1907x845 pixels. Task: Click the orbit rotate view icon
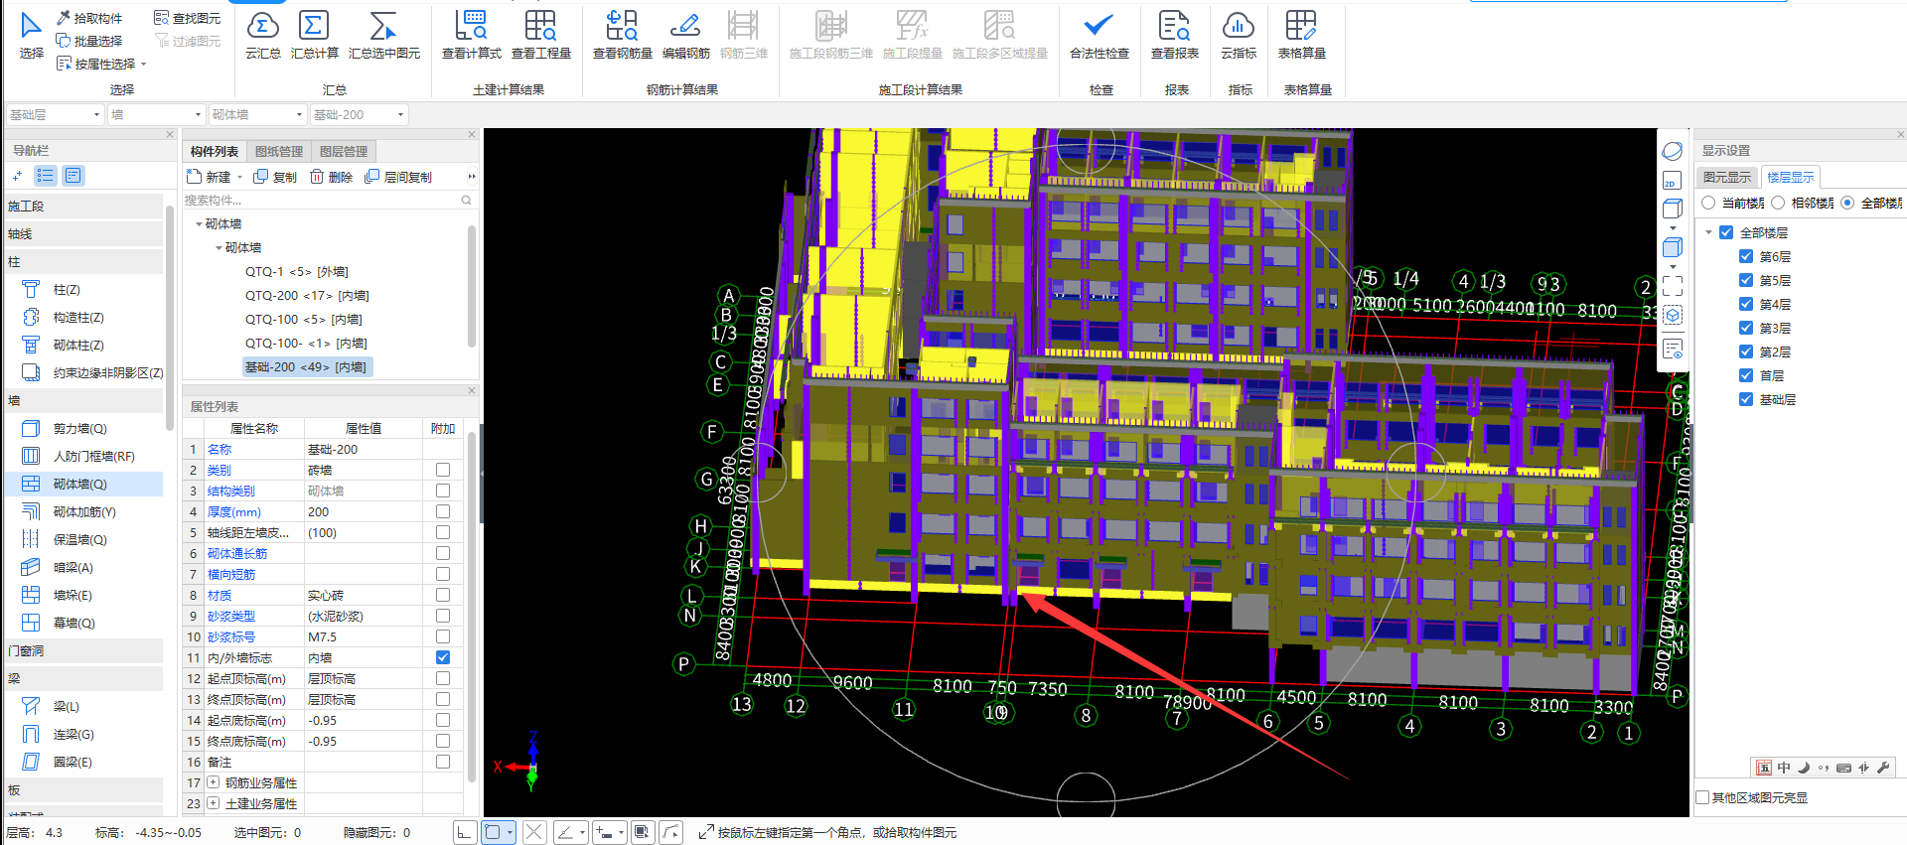tap(1673, 151)
